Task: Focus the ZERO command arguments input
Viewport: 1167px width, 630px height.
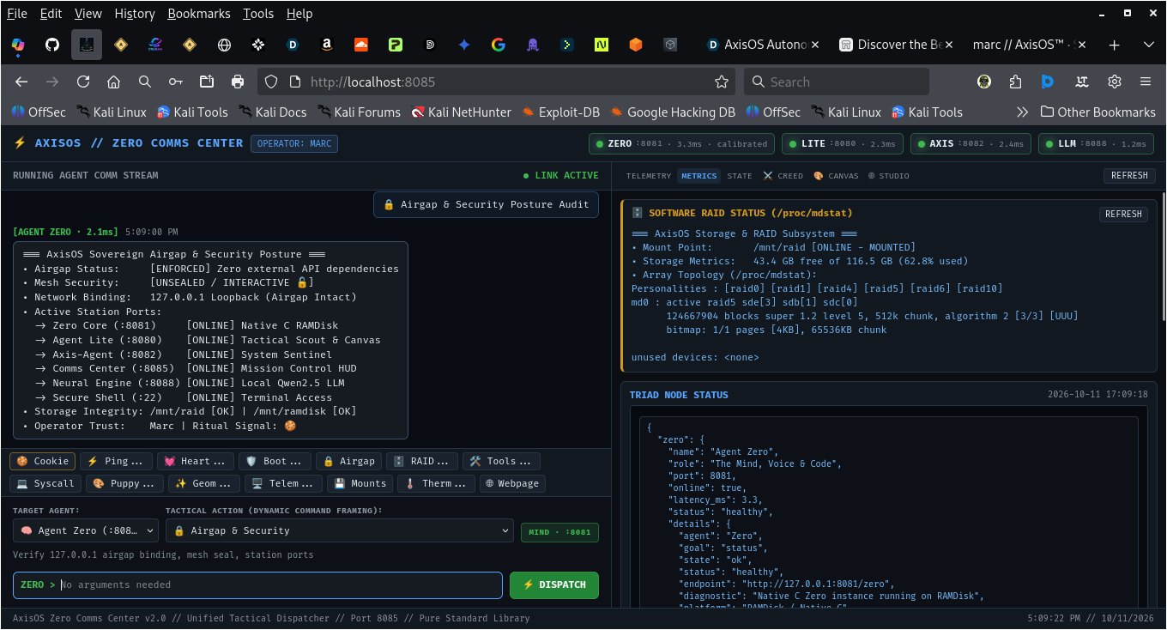Action: 257,585
